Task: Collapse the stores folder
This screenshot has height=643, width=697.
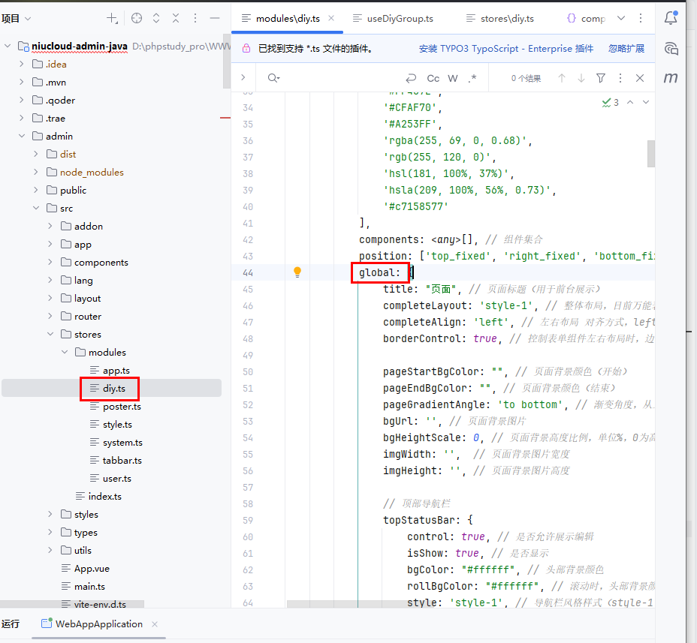Action: pos(50,334)
